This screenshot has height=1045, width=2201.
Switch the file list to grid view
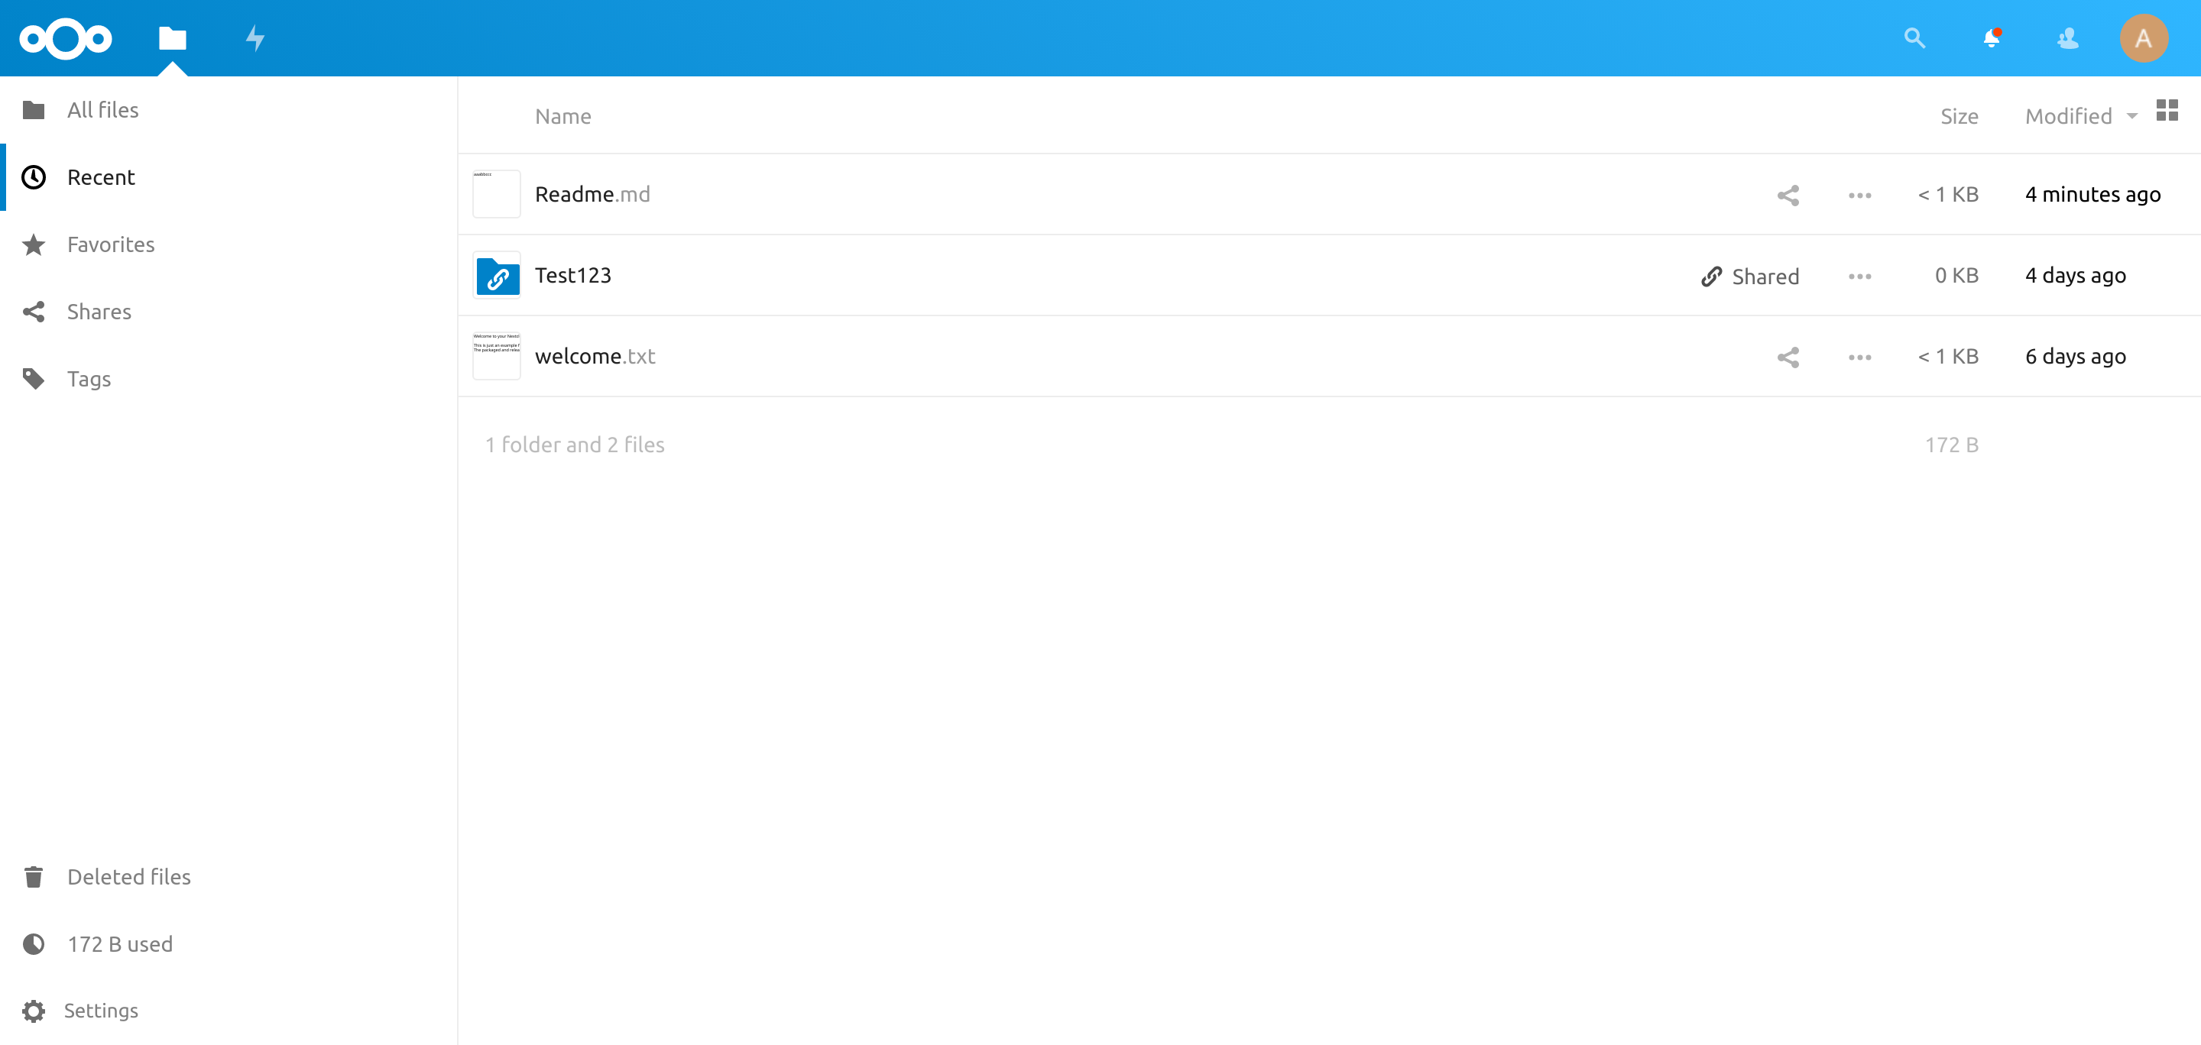point(2167,110)
